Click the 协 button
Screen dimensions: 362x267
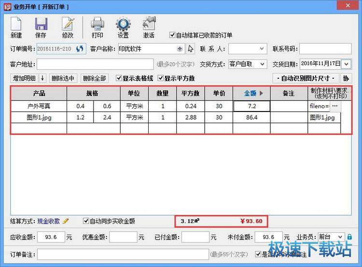(346, 78)
